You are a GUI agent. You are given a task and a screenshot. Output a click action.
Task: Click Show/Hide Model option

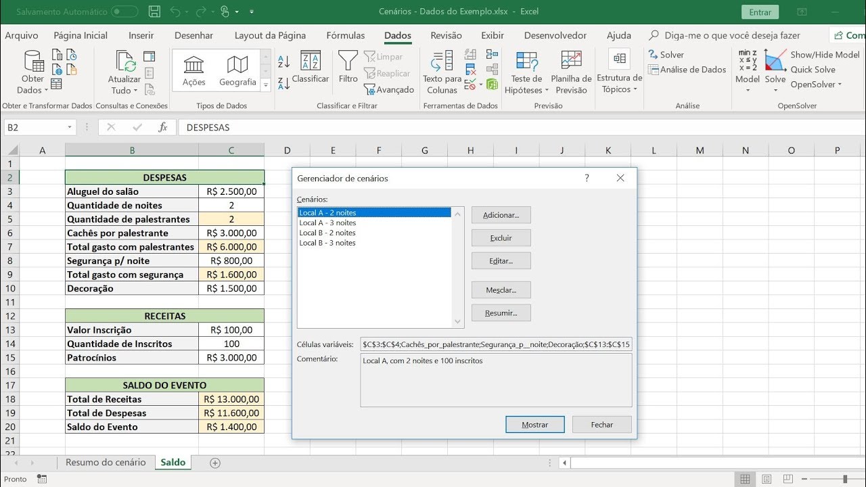click(x=825, y=55)
